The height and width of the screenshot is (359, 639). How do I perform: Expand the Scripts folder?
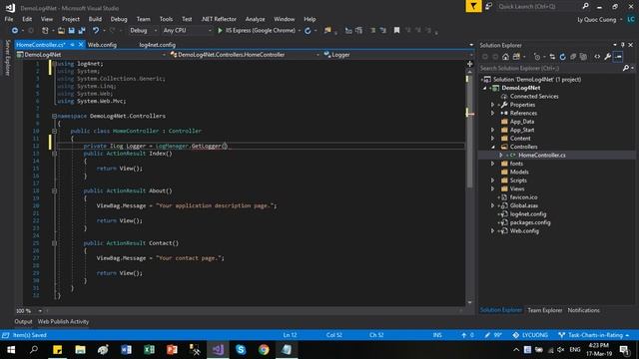[492, 180]
